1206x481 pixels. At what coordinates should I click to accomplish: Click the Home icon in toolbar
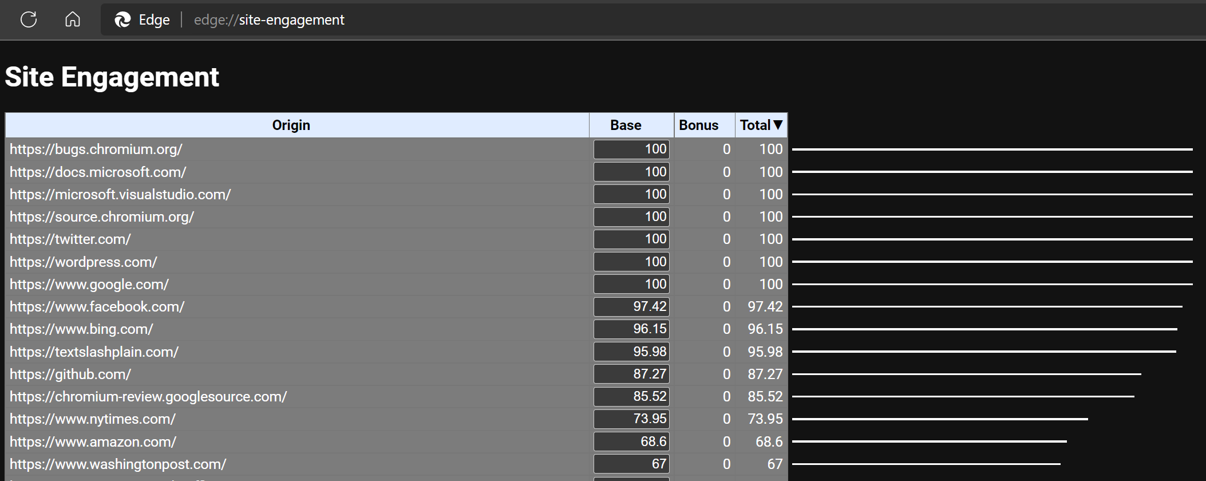coord(73,20)
